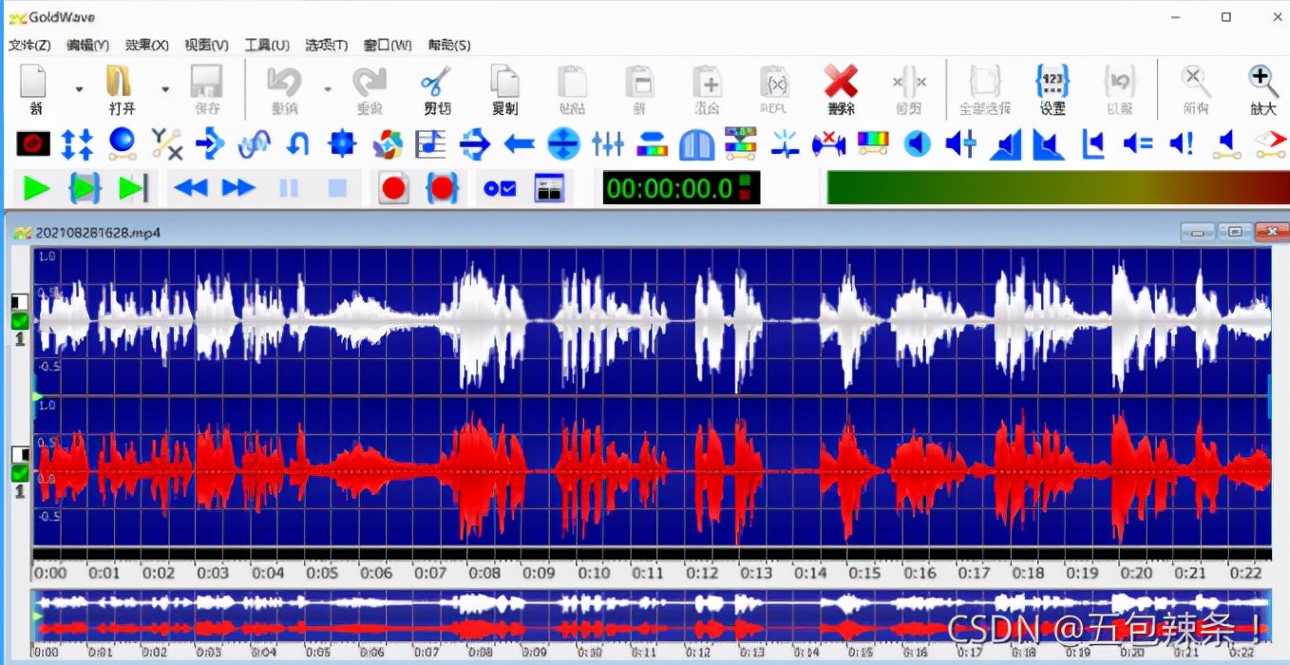Start playback with the green play button
The width and height of the screenshot is (1290, 665).
click(x=37, y=188)
